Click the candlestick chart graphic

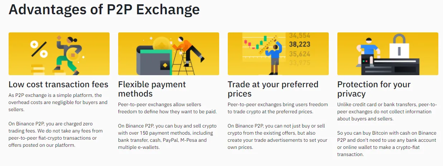point(256,42)
